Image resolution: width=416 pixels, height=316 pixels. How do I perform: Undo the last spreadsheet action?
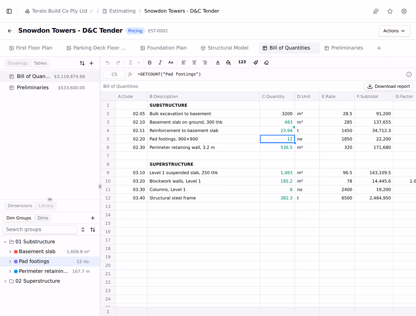pos(107,62)
